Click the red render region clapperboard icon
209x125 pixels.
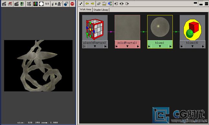pos(10,4)
